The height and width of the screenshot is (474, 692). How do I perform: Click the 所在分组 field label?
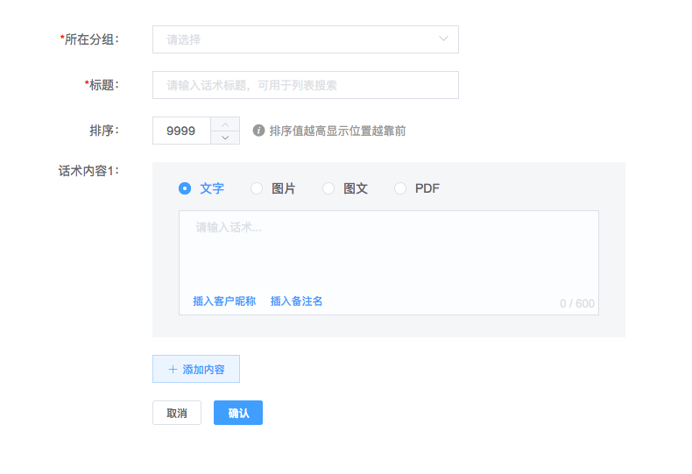pyautogui.click(x=89, y=39)
